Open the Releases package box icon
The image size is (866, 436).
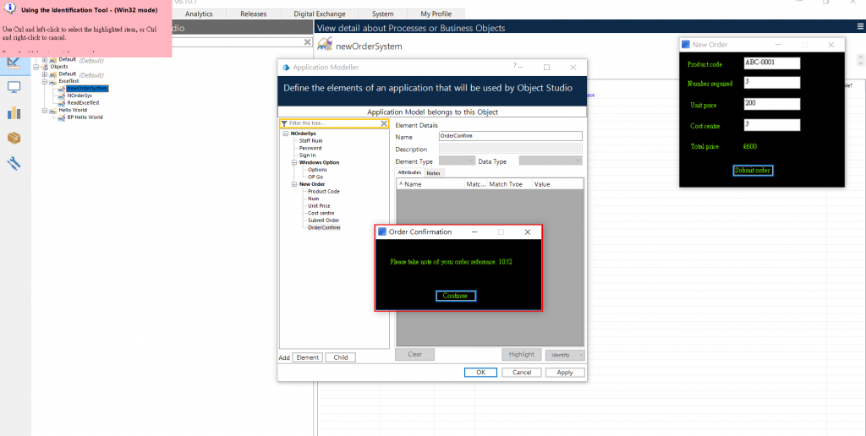14,138
